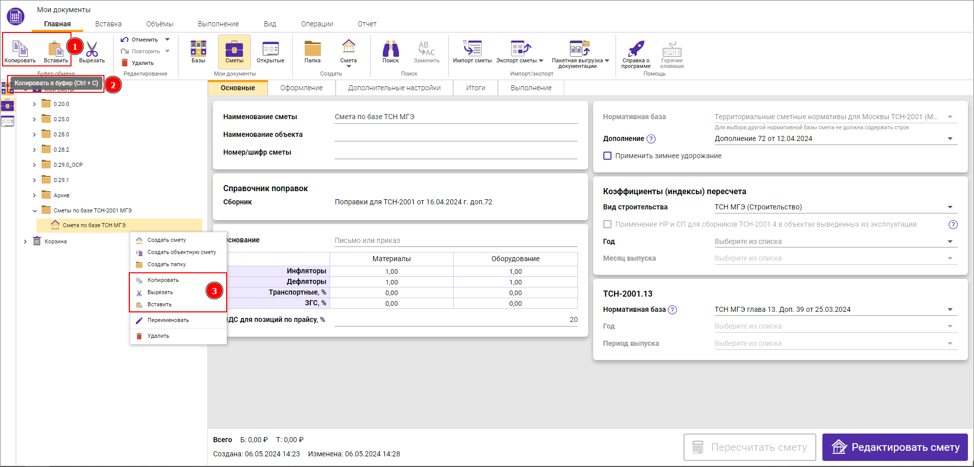Viewport: 974px width, 467px height.
Task: Click help icon for НР и СП option
Action: pyautogui.click(x=953, y=225)
